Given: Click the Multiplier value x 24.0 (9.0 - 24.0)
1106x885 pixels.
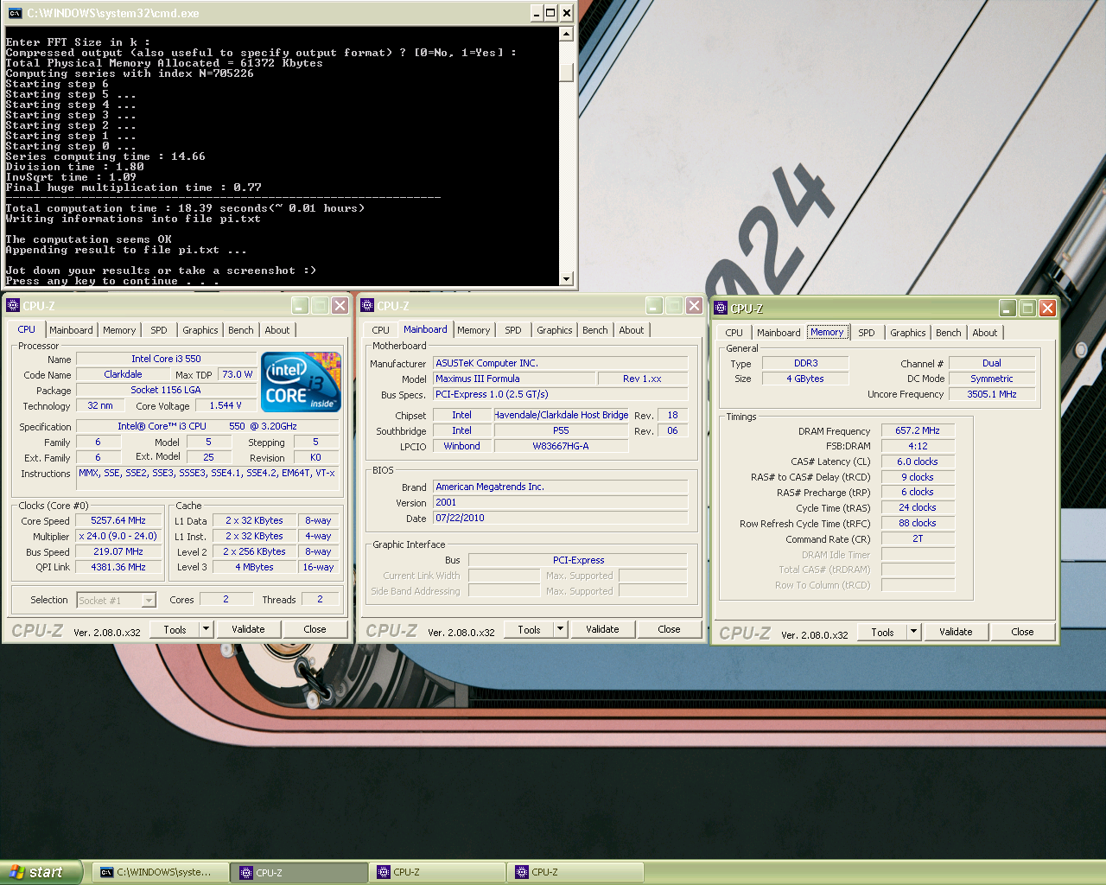Looking at the screenshot, I should pos(118,536).
